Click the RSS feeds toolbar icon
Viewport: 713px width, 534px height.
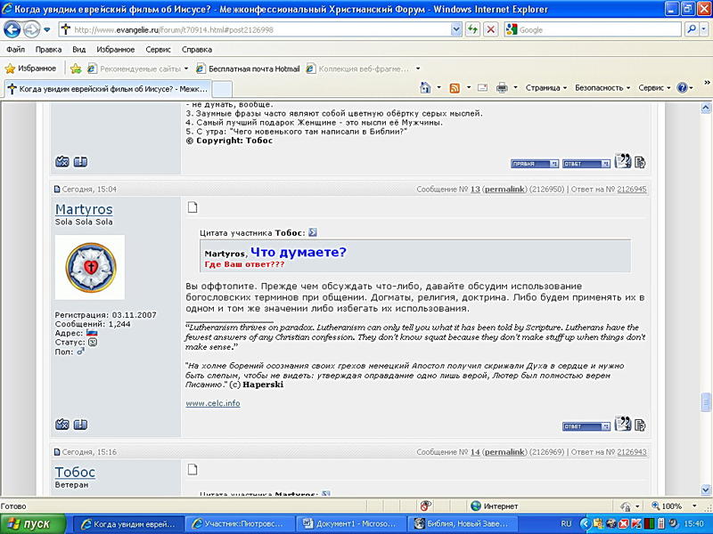coord(455,88)
